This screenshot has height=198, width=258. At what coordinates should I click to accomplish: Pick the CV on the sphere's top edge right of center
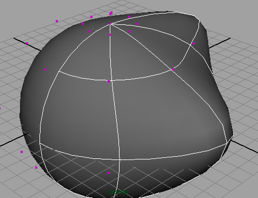[x=129, y=17]
